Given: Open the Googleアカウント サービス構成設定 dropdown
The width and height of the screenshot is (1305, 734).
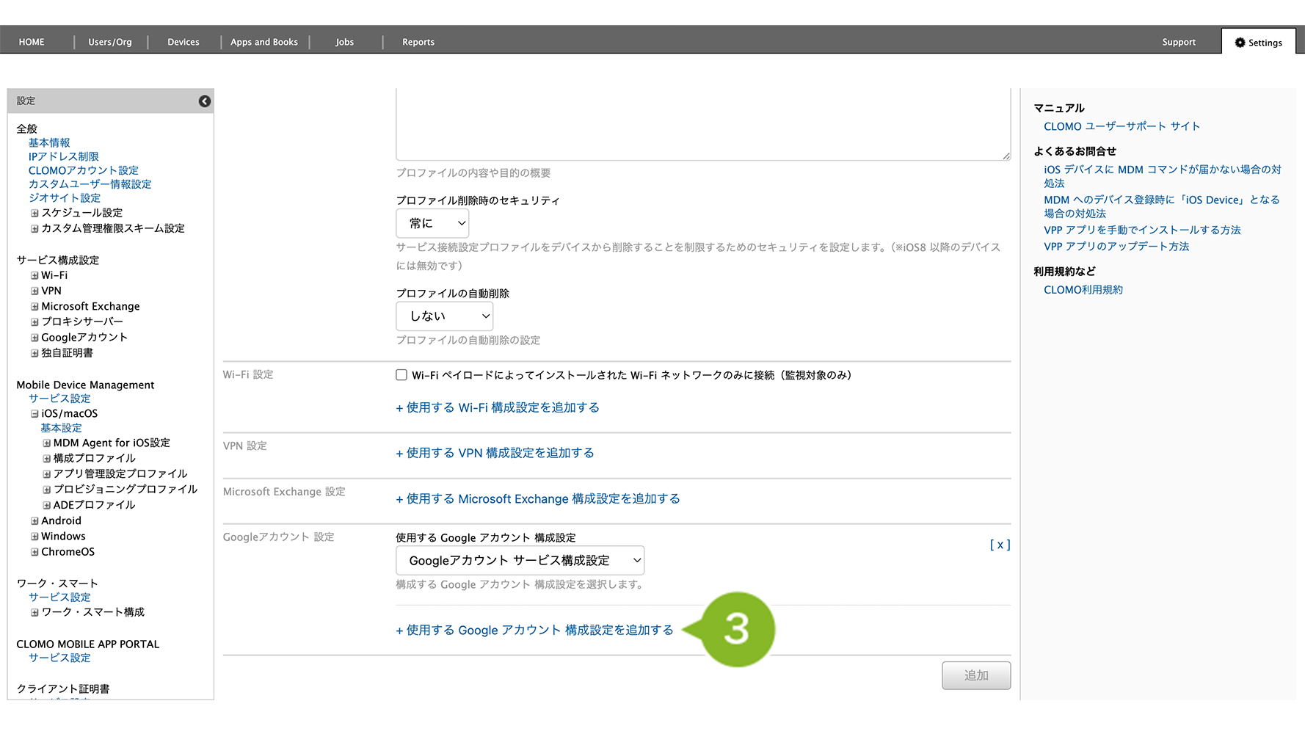Looking at the screenshot, I should coord(520,561).
